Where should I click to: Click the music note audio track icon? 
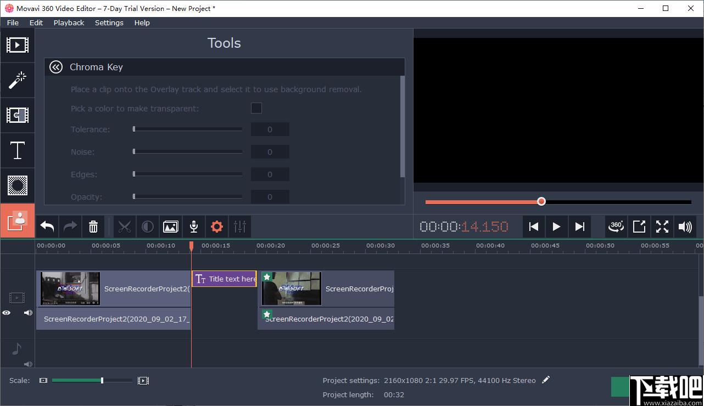(x=17, y=348)
